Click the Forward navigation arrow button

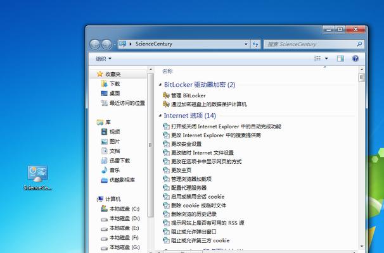(x=106, y=44)
